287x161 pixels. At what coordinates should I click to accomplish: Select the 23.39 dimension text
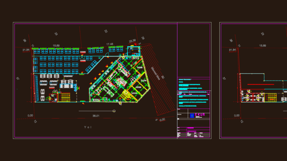132,41
